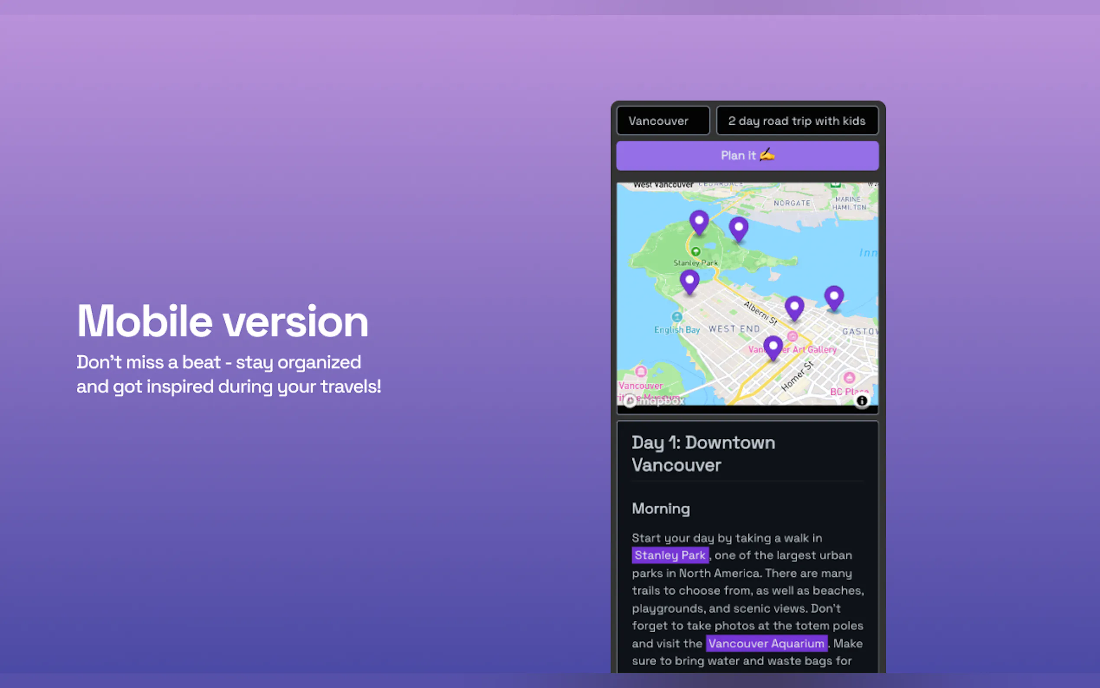Click the map info attribution icon
This screenshot has width=1100, height=688.
click(861, 401)
